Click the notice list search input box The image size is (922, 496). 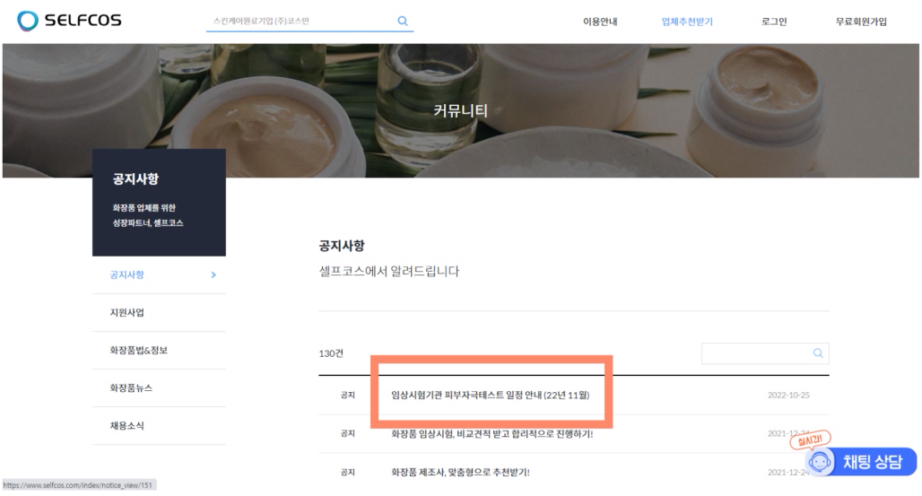[755, 353]
